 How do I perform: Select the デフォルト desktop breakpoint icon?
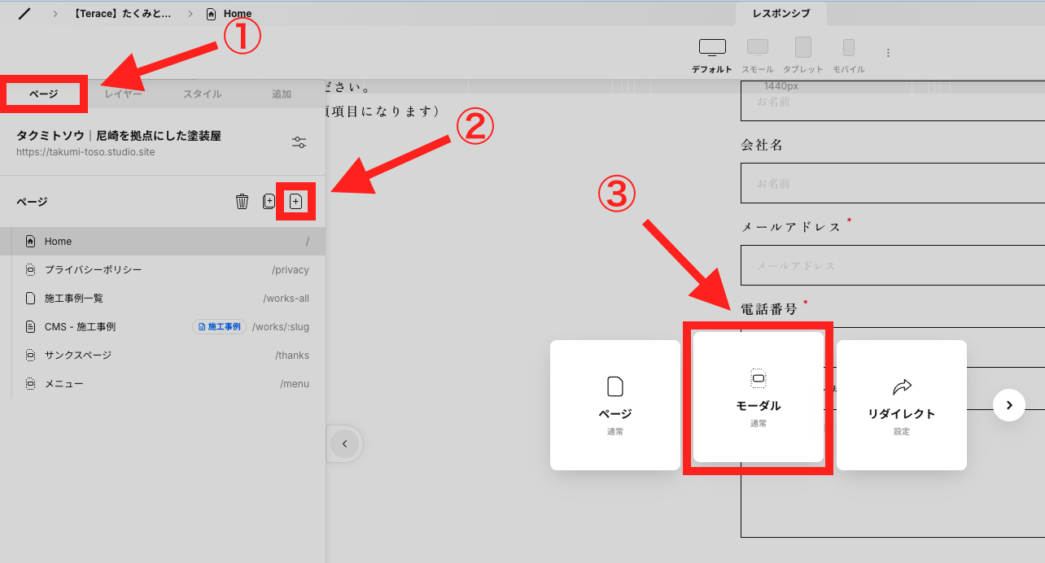point(712,48)
